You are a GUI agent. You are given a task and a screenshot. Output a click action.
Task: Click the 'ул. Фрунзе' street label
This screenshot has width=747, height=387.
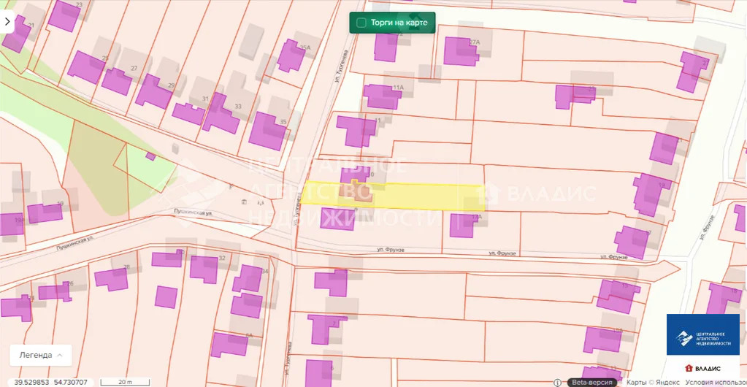391,250
